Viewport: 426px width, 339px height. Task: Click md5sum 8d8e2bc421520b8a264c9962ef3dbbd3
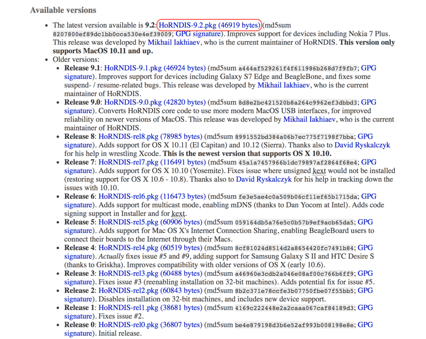coord(298,103)
